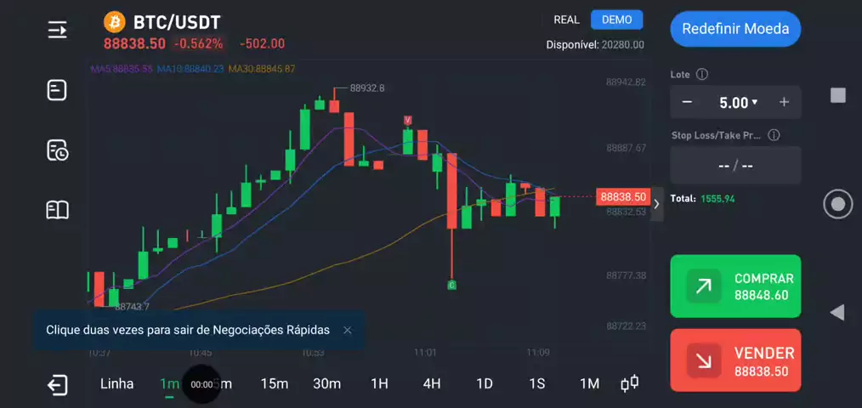Open the orders list icon in sidebar
Image resolution: width=862 pixels, height=408 pixels.
click(x=57, y=90)
